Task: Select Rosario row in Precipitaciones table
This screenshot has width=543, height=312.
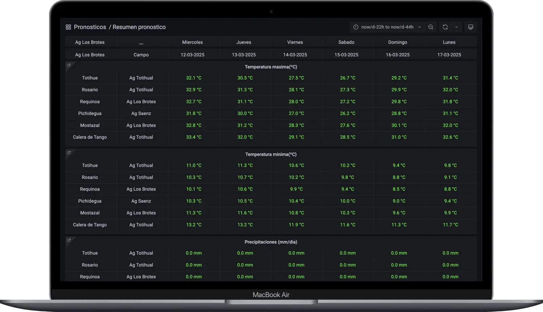Action: [90, 265]
